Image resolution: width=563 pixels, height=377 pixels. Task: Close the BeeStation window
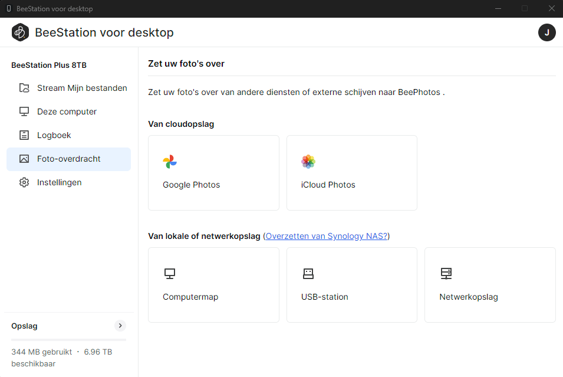pyautogui.click(x=552, y=9)
